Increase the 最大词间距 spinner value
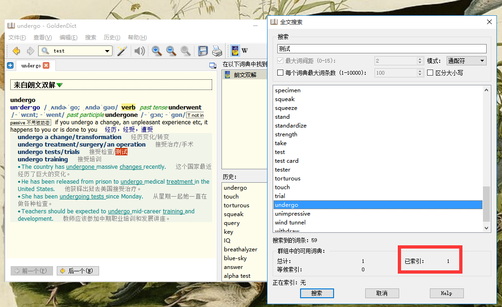 420,59
